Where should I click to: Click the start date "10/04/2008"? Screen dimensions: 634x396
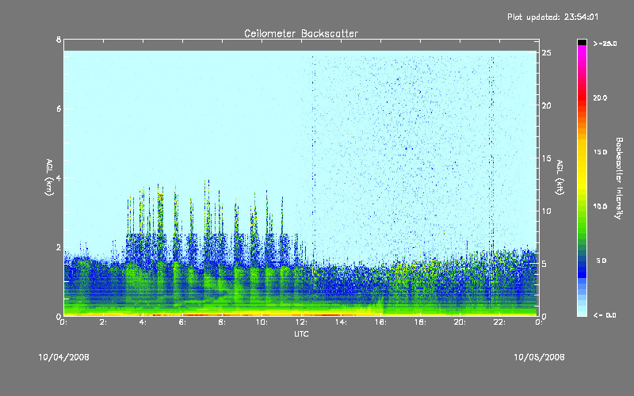click(x=64, y=357)
